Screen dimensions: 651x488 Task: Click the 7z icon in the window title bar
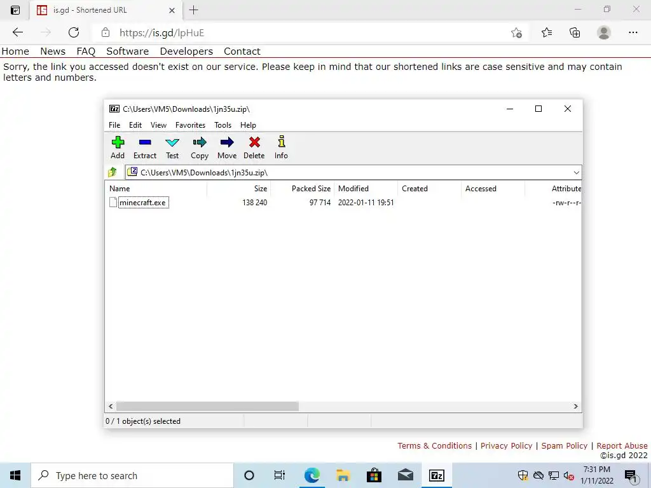click(114, 109)
